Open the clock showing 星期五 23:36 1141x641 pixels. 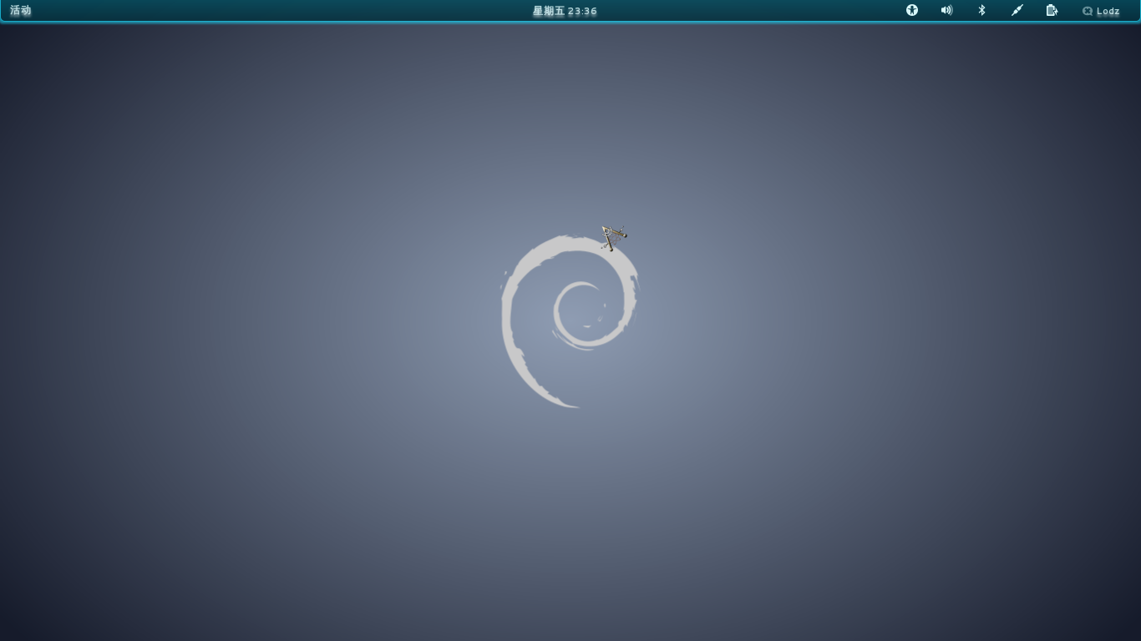point(565,11)
